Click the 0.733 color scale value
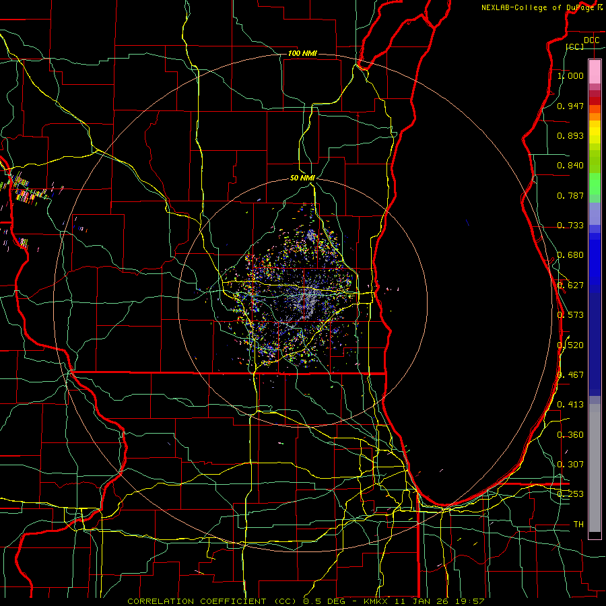The height and width of the screenshot is (606, 606). click(570, 226)
